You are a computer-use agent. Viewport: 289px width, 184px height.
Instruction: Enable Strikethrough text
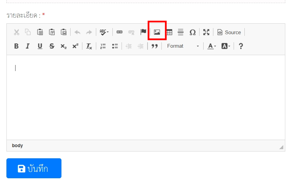[52, 46]
